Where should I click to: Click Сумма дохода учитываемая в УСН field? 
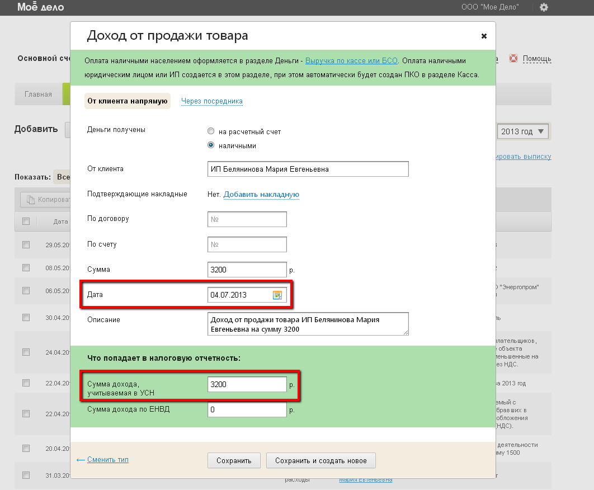[x=247, y=384]
